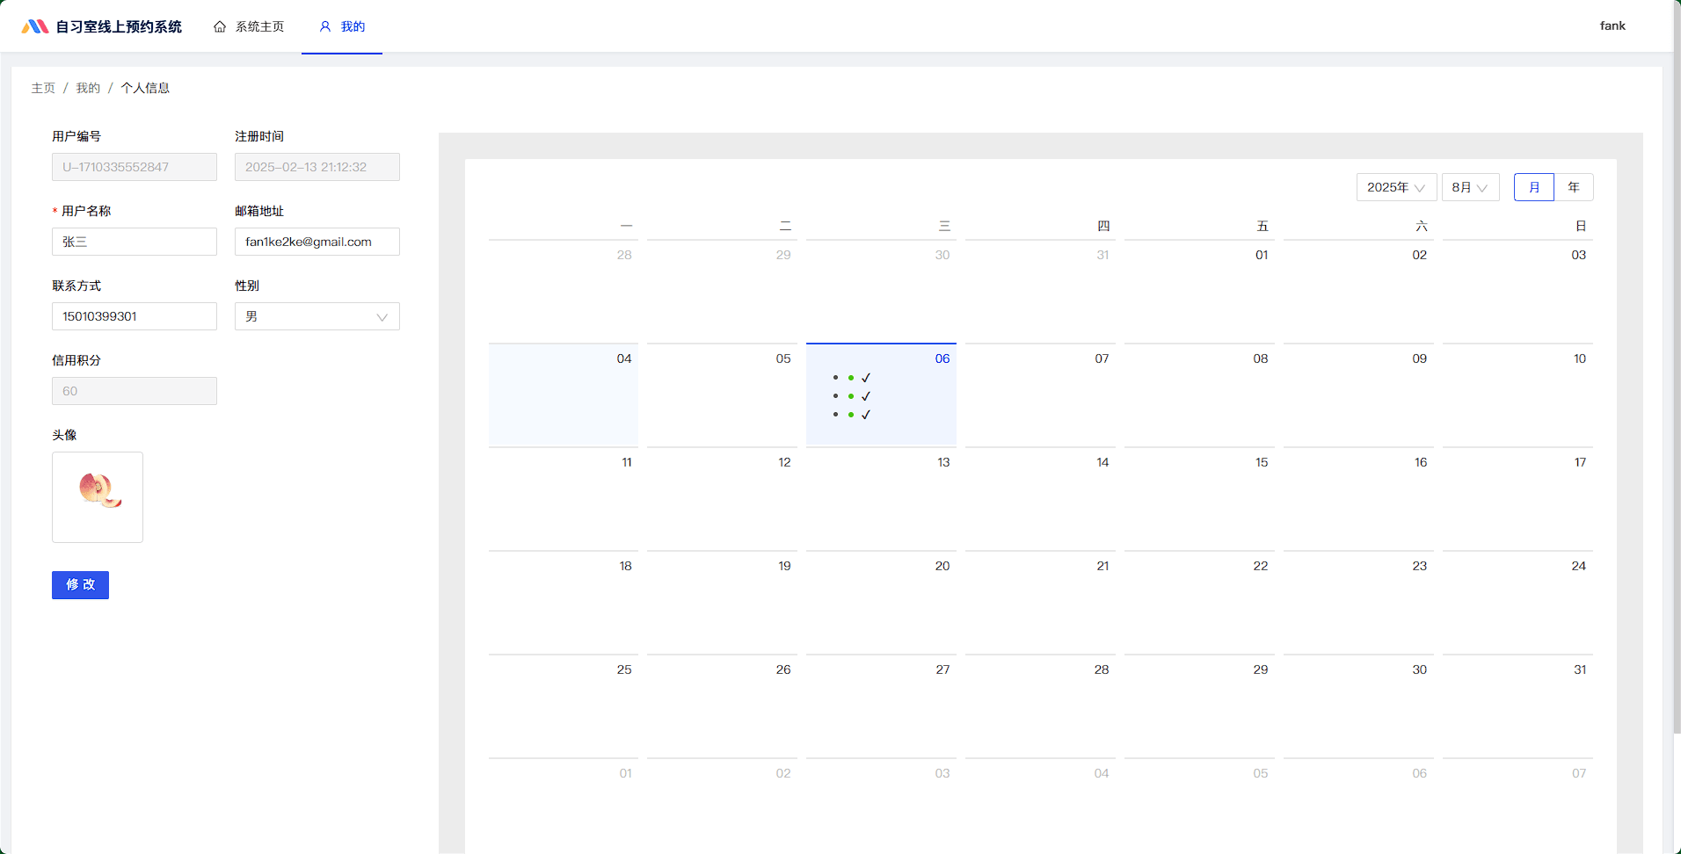1681x854 pixels.
Task: Click the 主页 breadcrumb link
Action: [43, 88]
